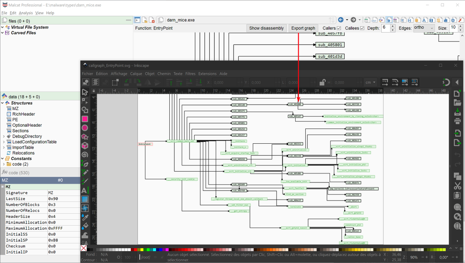The height and width of the screenshot is (263, 465).
Task: Open Inkscape Chemin menu
Action: click(164, 74)
